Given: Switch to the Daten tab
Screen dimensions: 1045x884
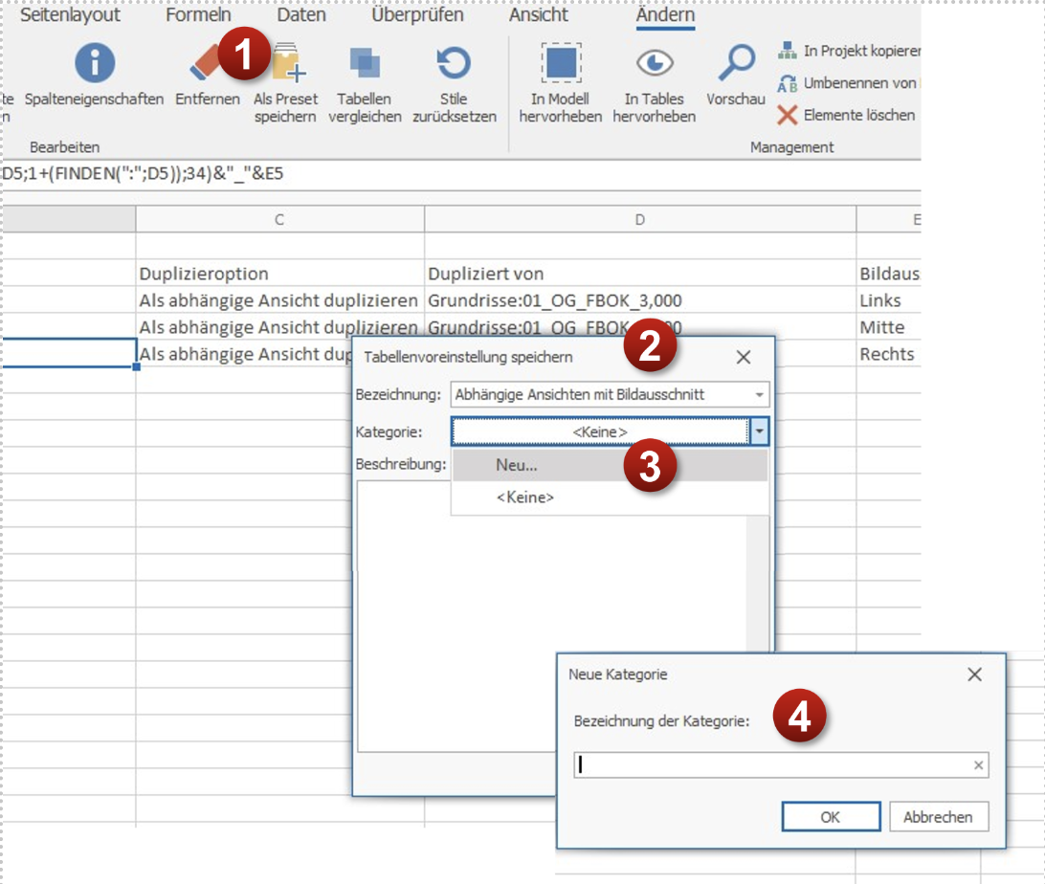Looking at the screenshot, I should coord(301,14).
